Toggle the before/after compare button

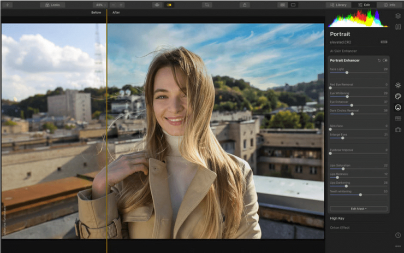pos(169,4)
